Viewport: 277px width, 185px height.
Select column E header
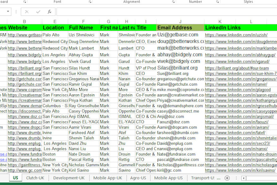tap(55, 21)
